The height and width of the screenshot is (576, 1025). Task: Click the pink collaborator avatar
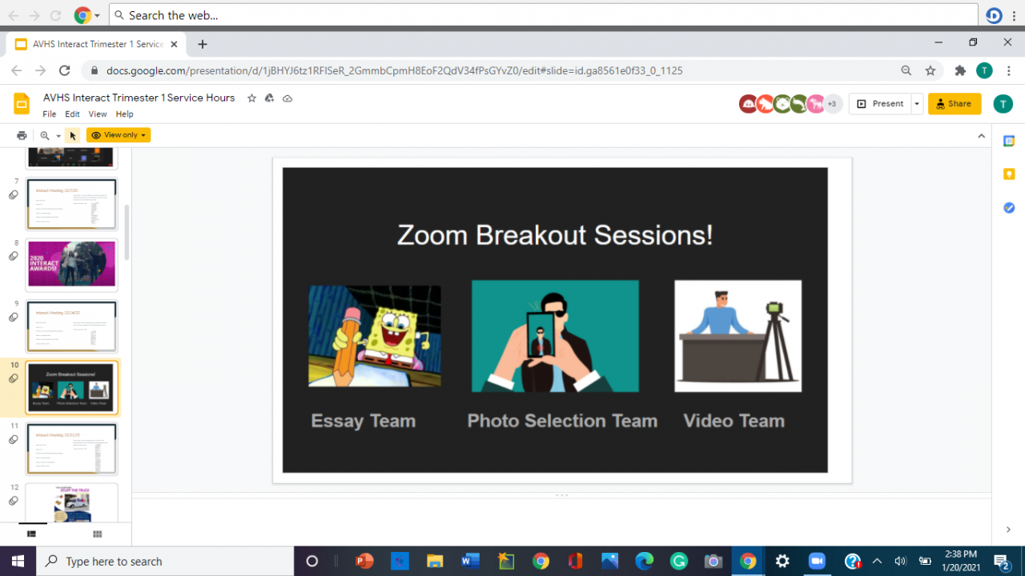point(815,103)
